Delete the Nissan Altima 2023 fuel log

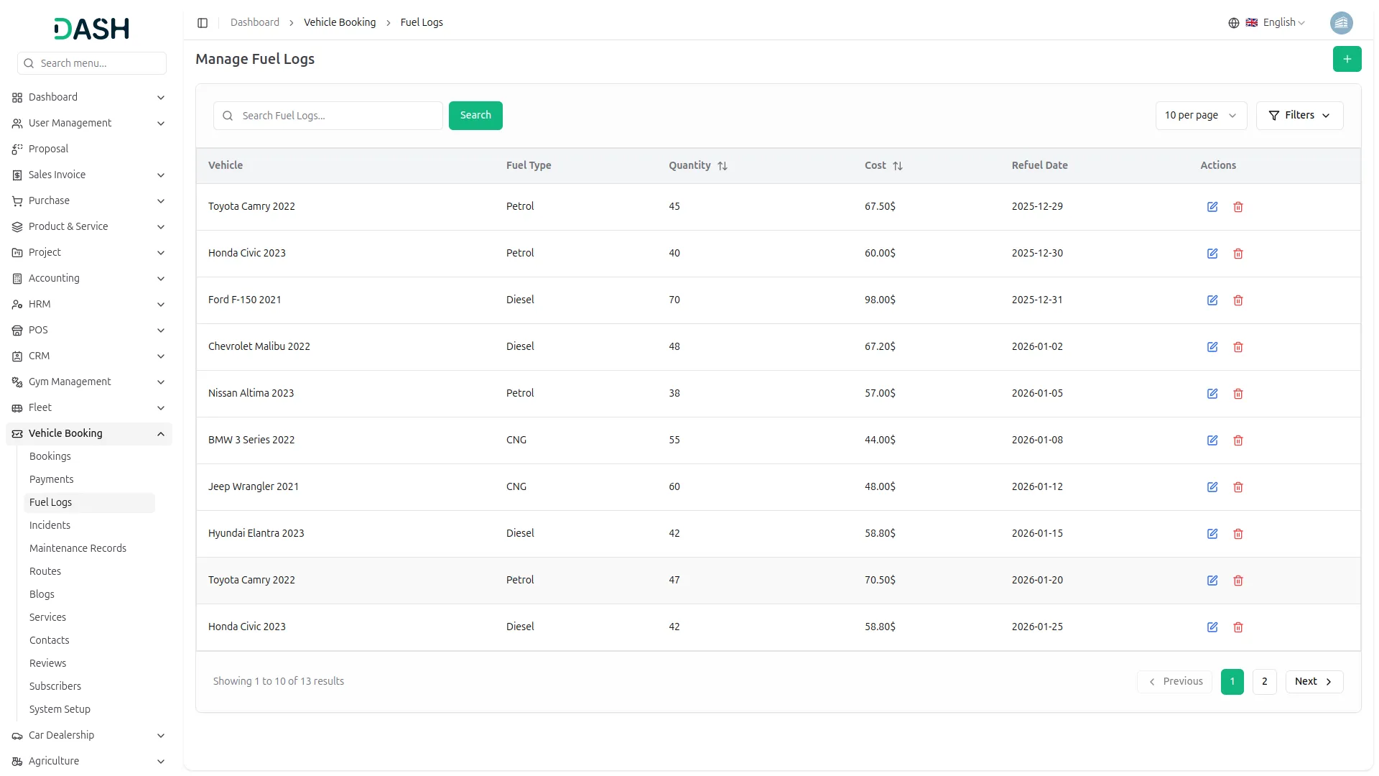click(x=1238, y=394)
